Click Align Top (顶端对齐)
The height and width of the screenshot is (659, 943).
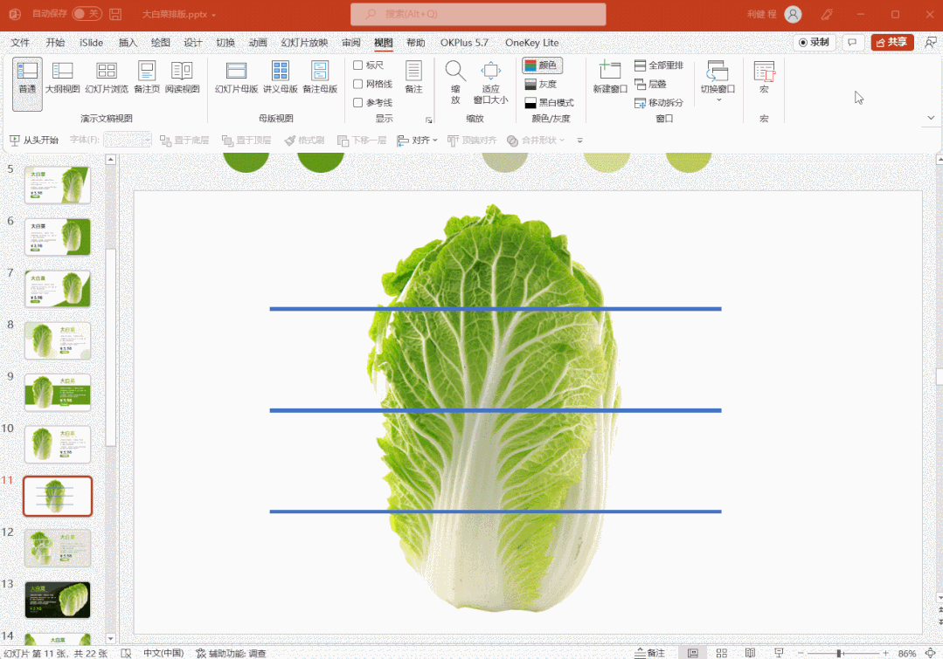point(472,140)
